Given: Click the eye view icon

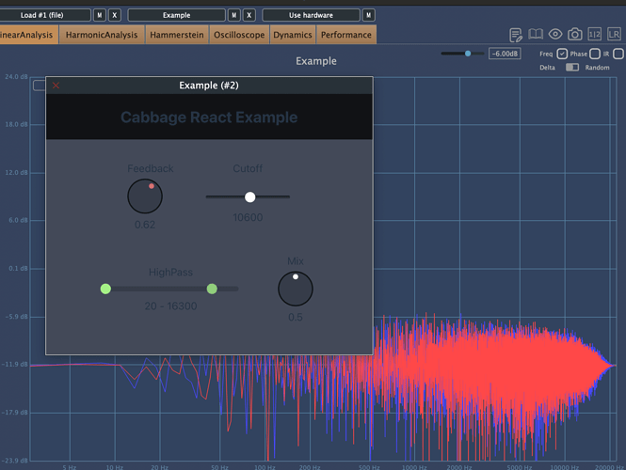Looking at the screenshot, I should point(555,35).
